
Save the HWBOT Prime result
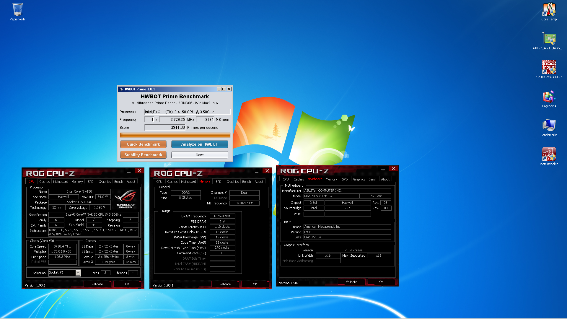pos(200,155)
